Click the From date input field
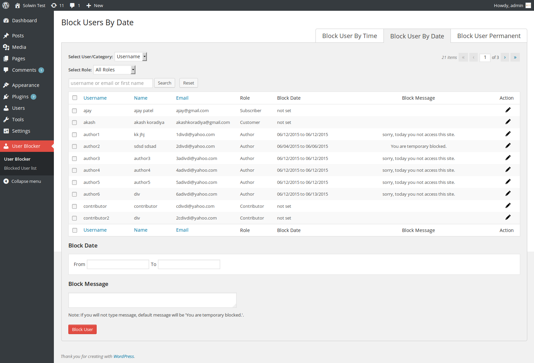Image resolution: width=534 pixels, height=363 pixels. tap(118, 264)
